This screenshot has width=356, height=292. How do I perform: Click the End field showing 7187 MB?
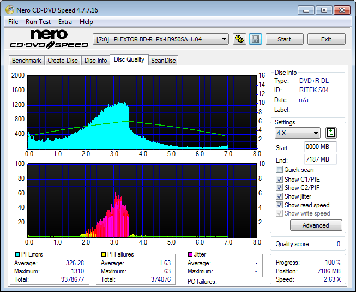point(320,159)
